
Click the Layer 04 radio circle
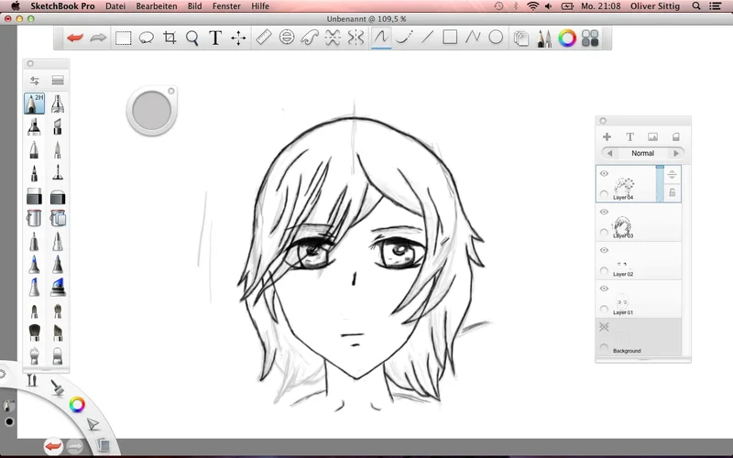click(x=604, y=194)
